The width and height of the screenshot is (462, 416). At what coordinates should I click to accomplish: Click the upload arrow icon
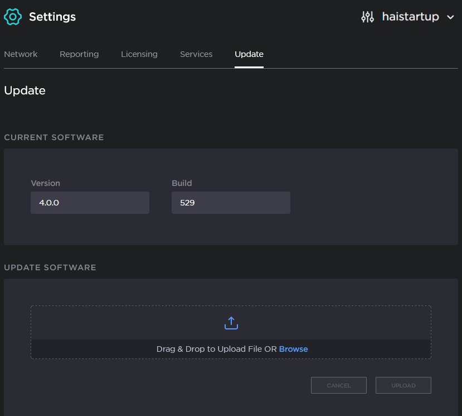click(x=231, y=323)
